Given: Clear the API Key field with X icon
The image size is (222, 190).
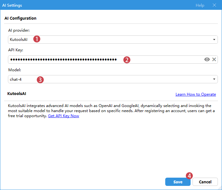Looking at the screenshot, I should (214, 60).
